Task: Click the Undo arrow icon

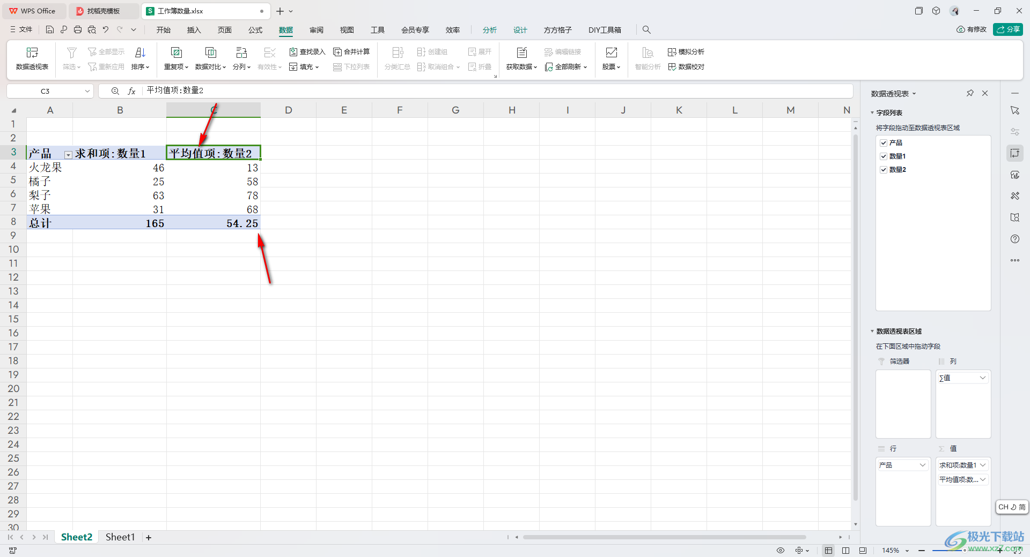Action: [106, 30]
